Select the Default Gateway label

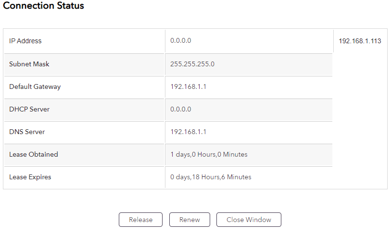[35, 87]
